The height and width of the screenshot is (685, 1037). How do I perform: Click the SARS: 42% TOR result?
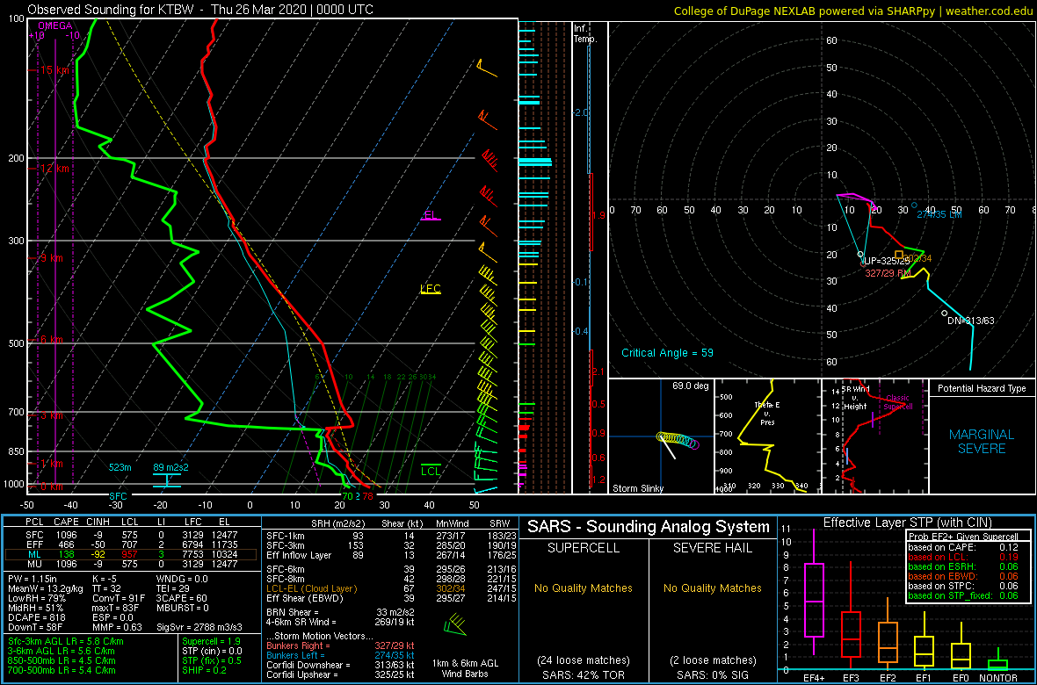pyautogui.click(x=584, y=674)
